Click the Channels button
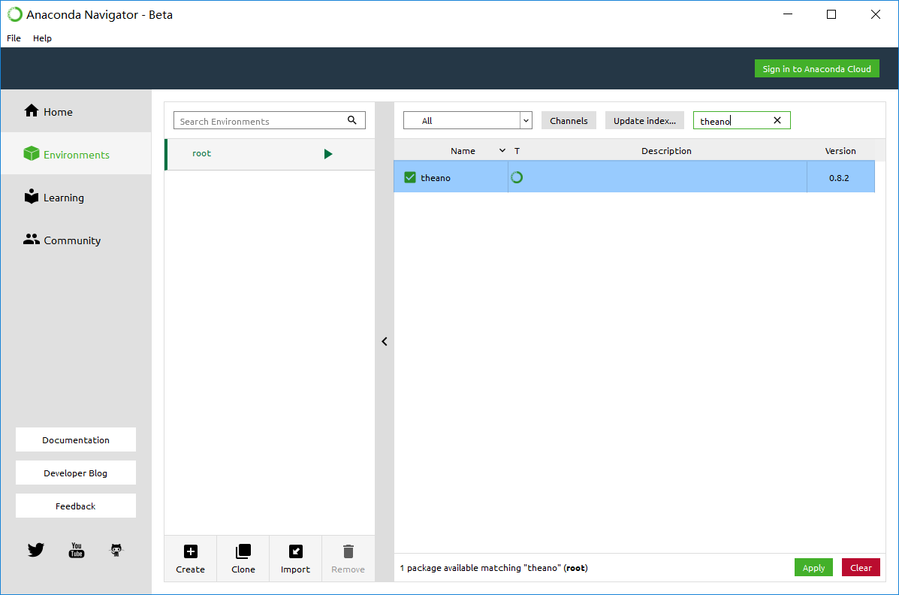Screen dimensions: 899x595 (x=569, y=120)
